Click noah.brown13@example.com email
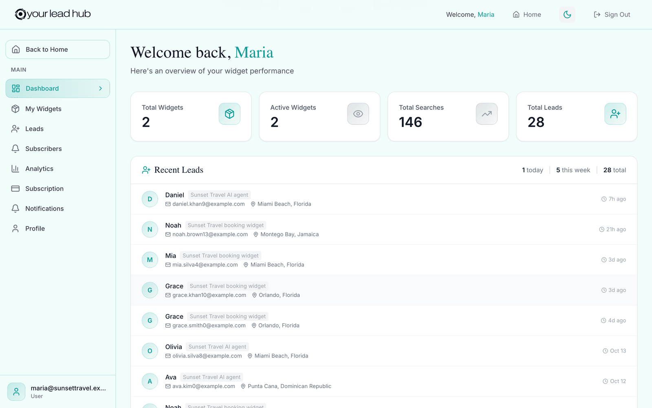652x408 pixels. tap(210, 235)
